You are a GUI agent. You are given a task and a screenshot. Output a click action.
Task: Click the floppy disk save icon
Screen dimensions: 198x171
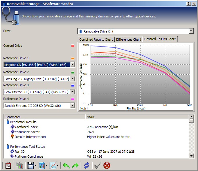(31, 165)
